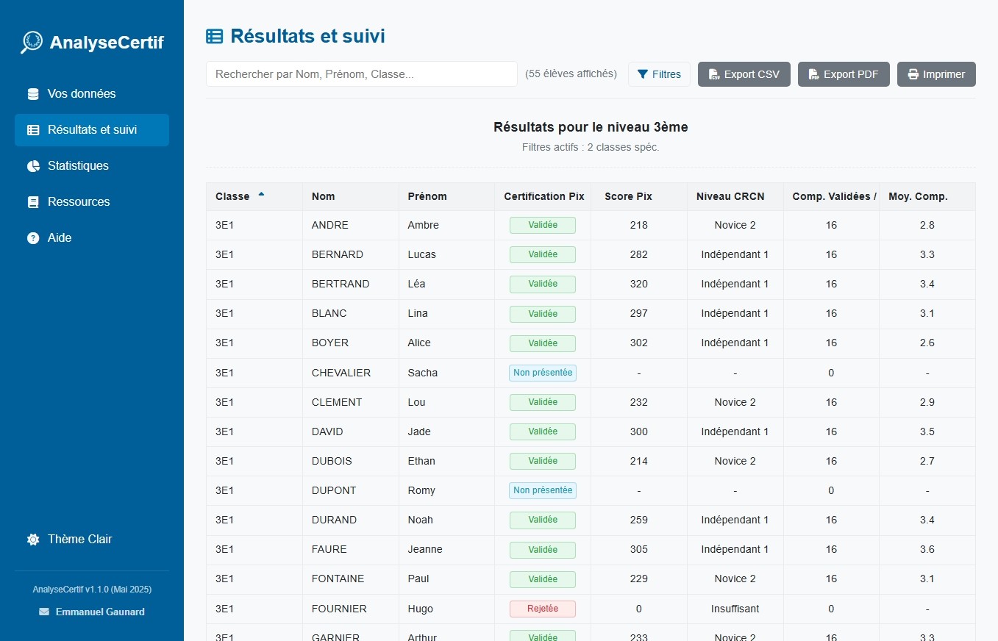This screenshot has width=998, height=641.
Task: Click the table icon beside Résultats et suivi
Action: (33, 130)
